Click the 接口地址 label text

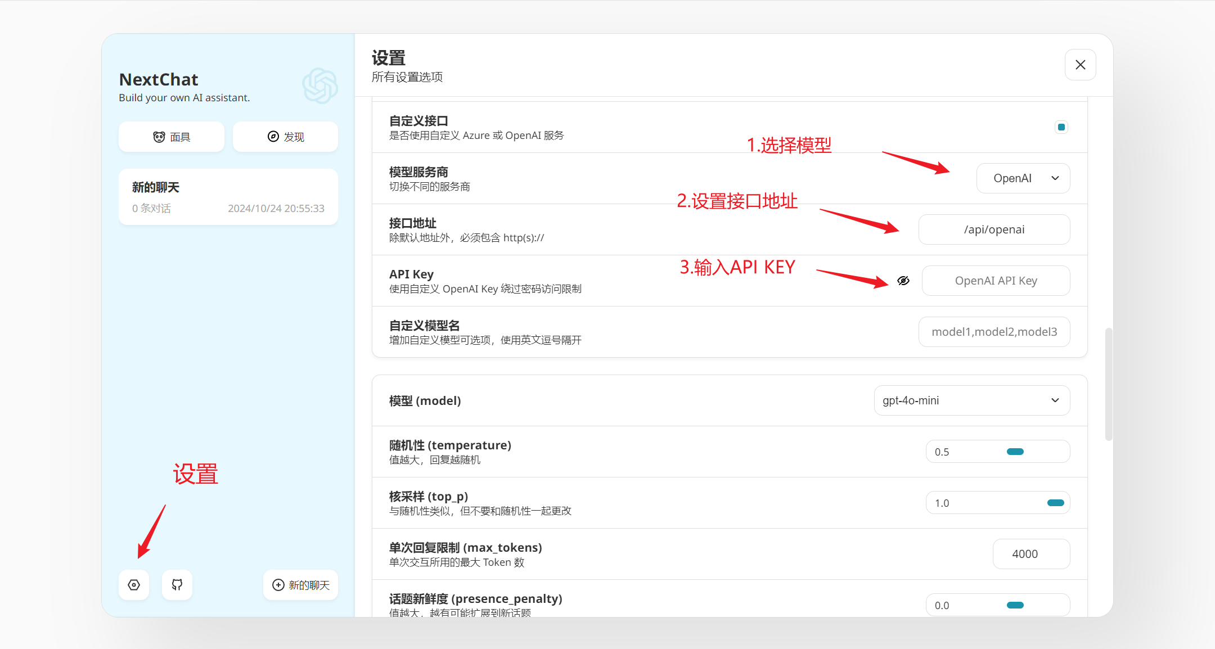413,223
